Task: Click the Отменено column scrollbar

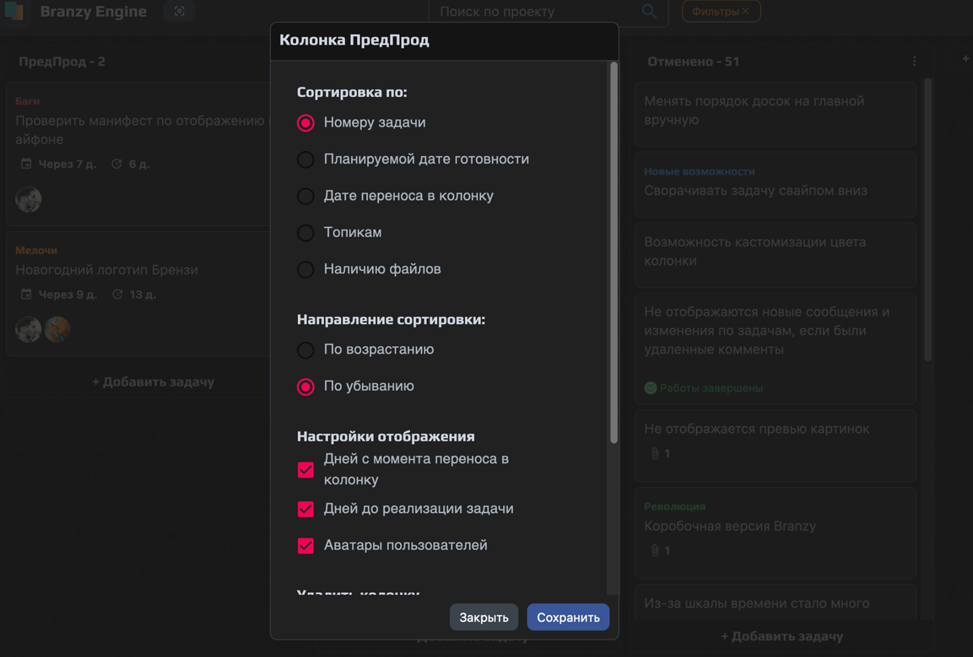Action: (928, 220)
